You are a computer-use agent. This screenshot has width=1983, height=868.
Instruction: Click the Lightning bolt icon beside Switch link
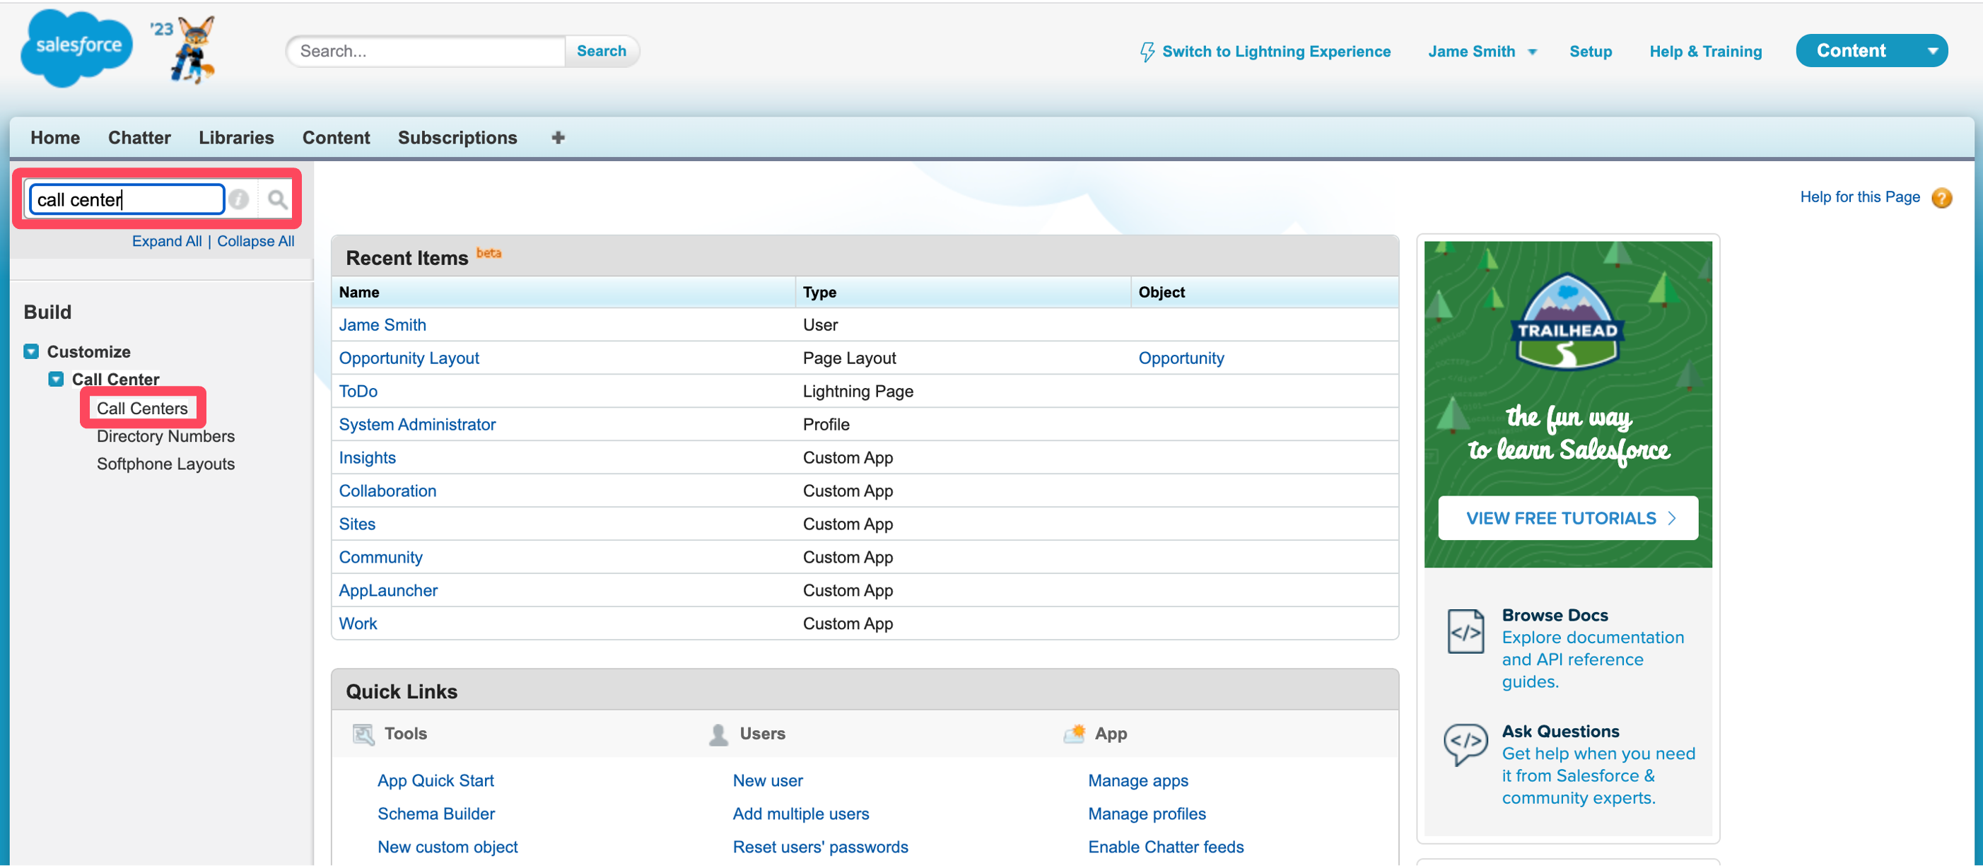pos(1147,52)
